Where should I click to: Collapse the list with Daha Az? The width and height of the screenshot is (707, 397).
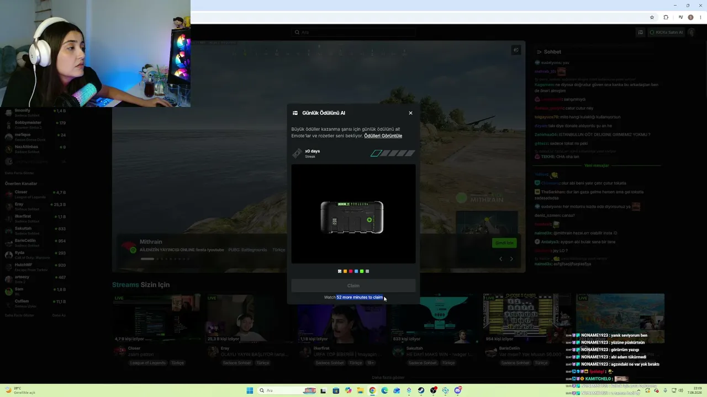pos(59,315)
